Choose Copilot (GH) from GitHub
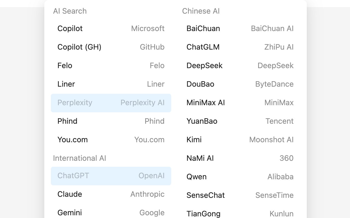This screenshot has height=218, width=350. coord(111,47)
